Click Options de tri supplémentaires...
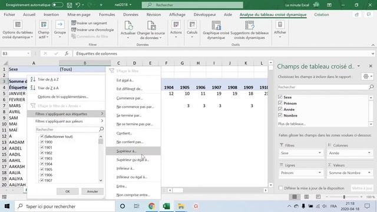The image size is (377, 212). tap(63, 97)
